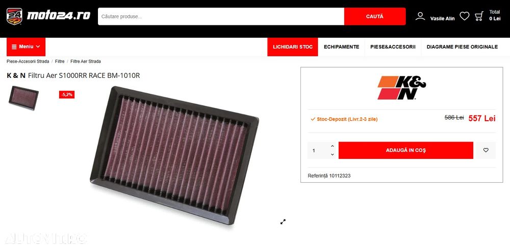Select the air filter thumbnail image
Screen dimensions: 510x249
pos(23,98)
